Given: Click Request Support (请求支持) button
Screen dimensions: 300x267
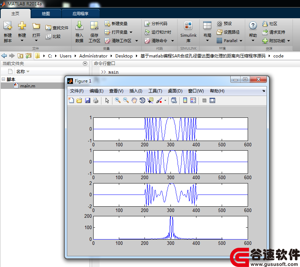Looking at the screenshot, I should pos(274,32).
